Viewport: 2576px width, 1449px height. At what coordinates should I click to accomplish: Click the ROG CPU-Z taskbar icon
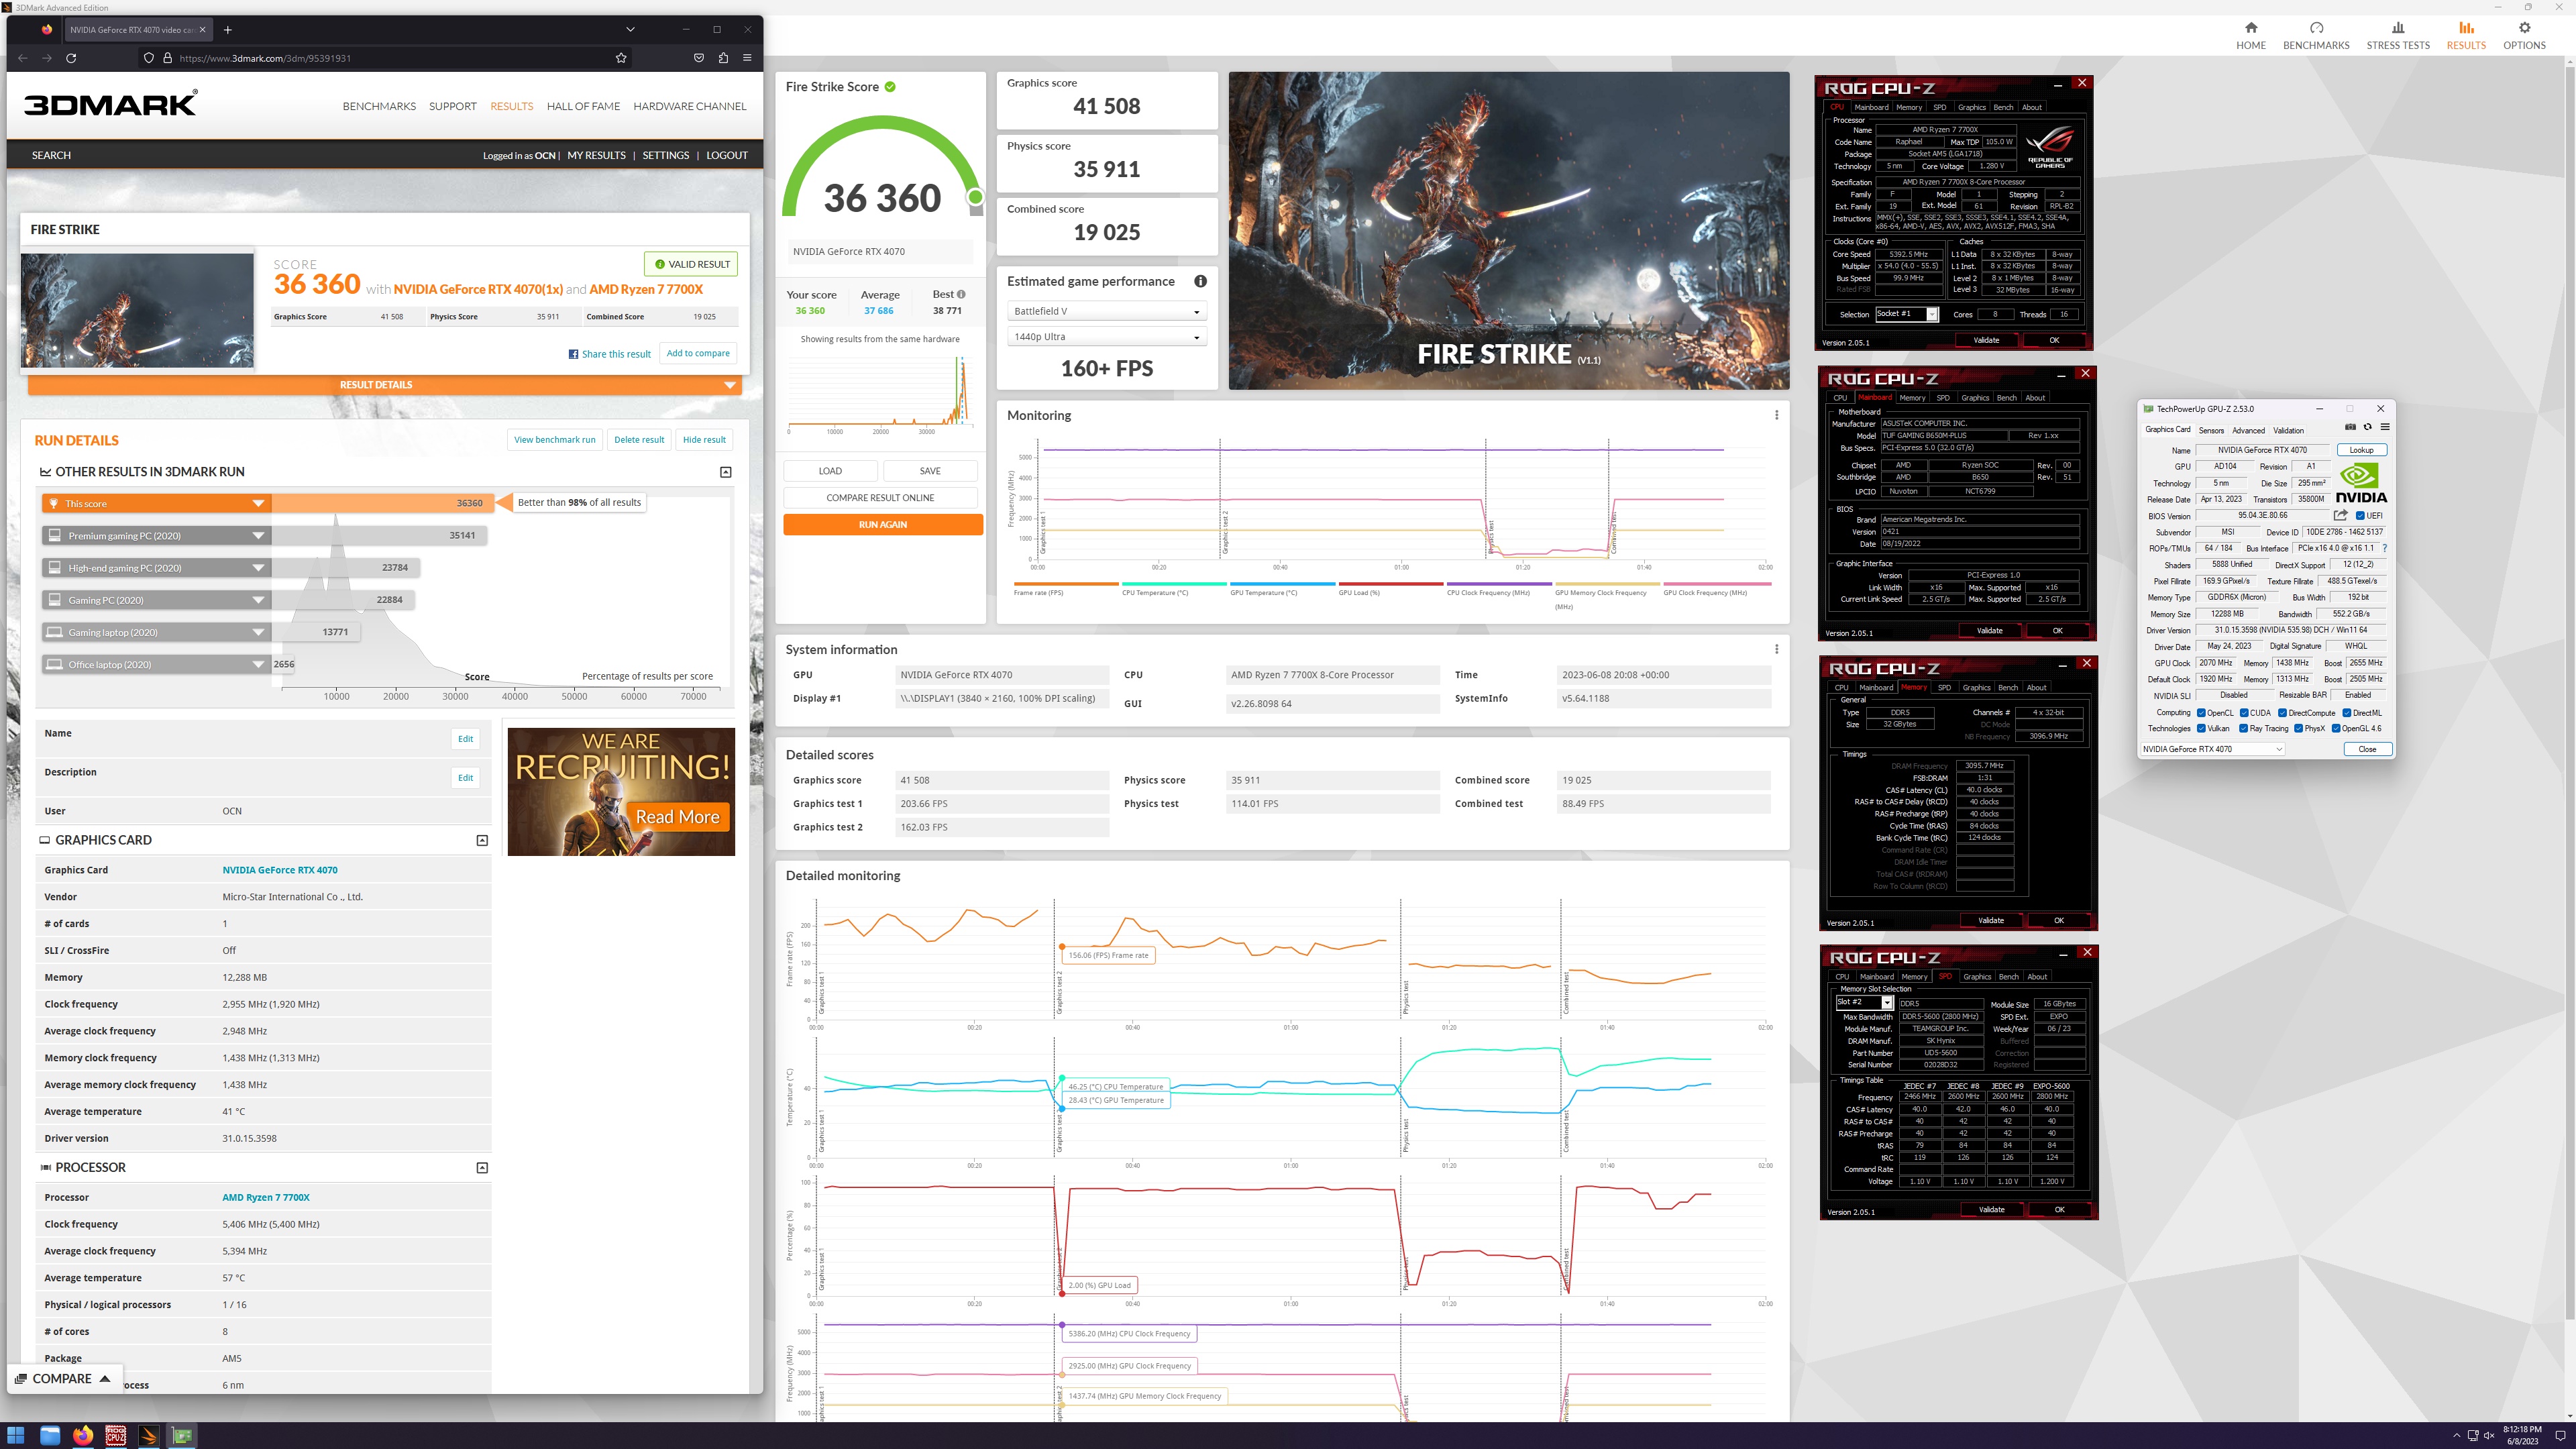[x=116, y=1435]
